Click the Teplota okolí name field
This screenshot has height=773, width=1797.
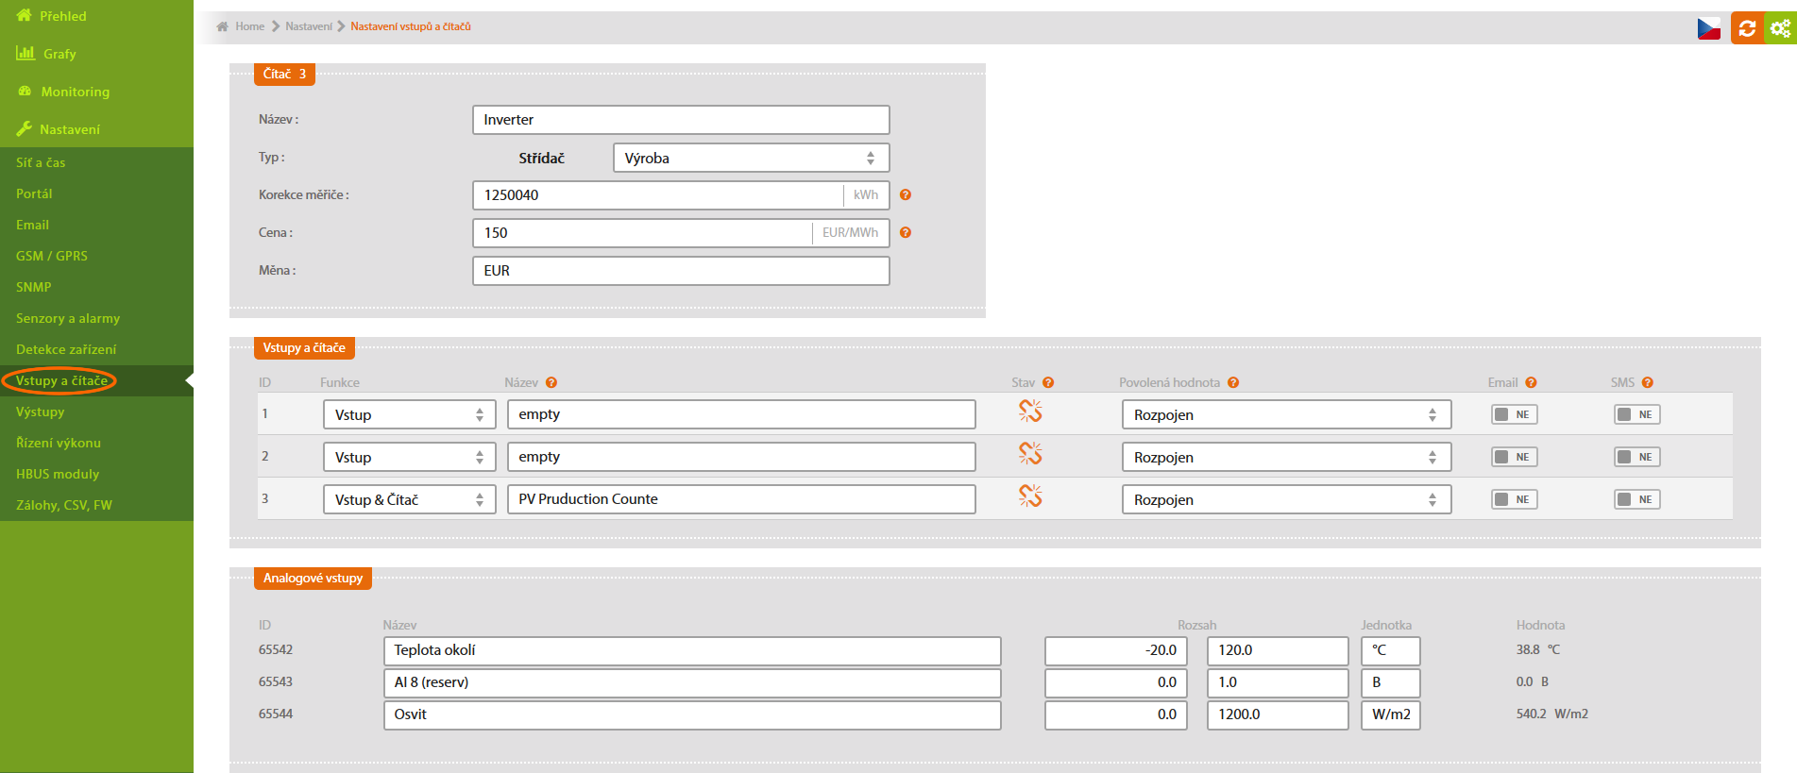pos(691,650)
